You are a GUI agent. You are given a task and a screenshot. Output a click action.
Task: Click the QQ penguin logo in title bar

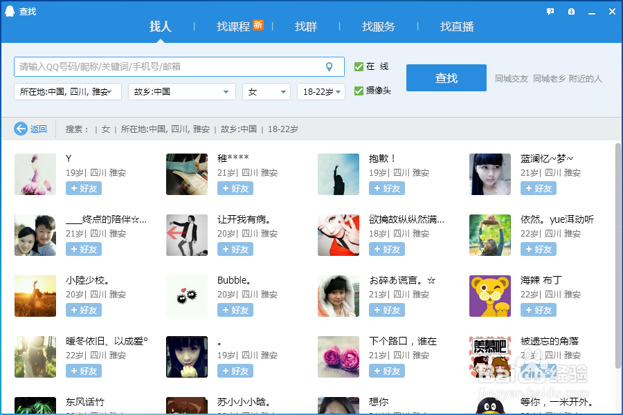coord(10,11)
